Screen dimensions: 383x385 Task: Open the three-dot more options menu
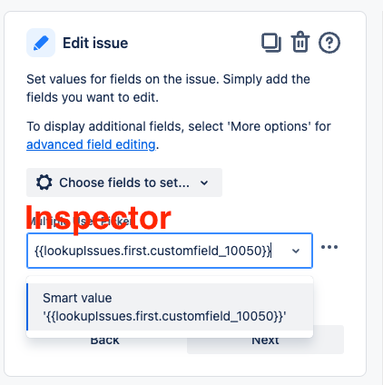[x=329, y=247]
